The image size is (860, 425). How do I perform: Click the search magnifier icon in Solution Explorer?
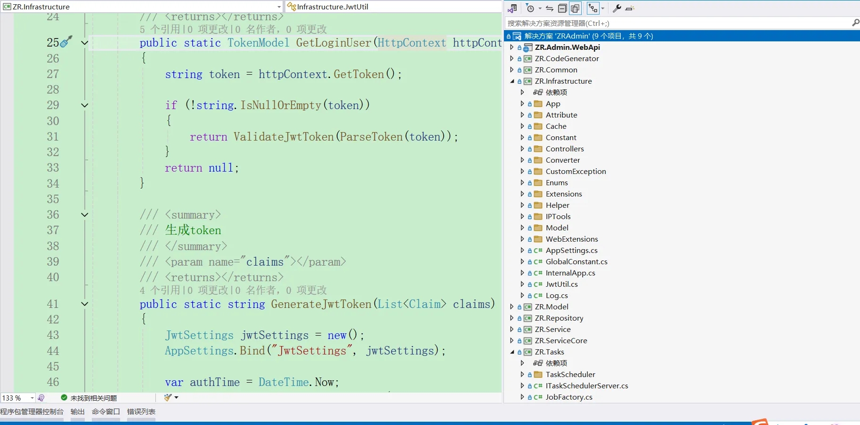856,23
